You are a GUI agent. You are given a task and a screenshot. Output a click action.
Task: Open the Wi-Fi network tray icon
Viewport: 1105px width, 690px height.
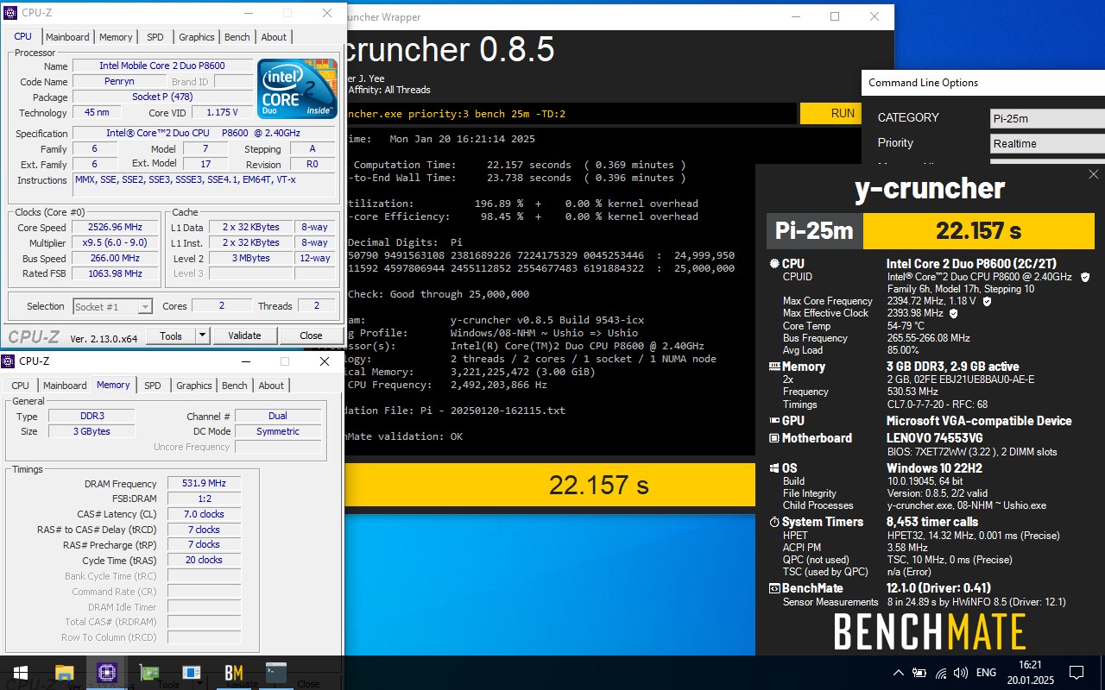941,673
